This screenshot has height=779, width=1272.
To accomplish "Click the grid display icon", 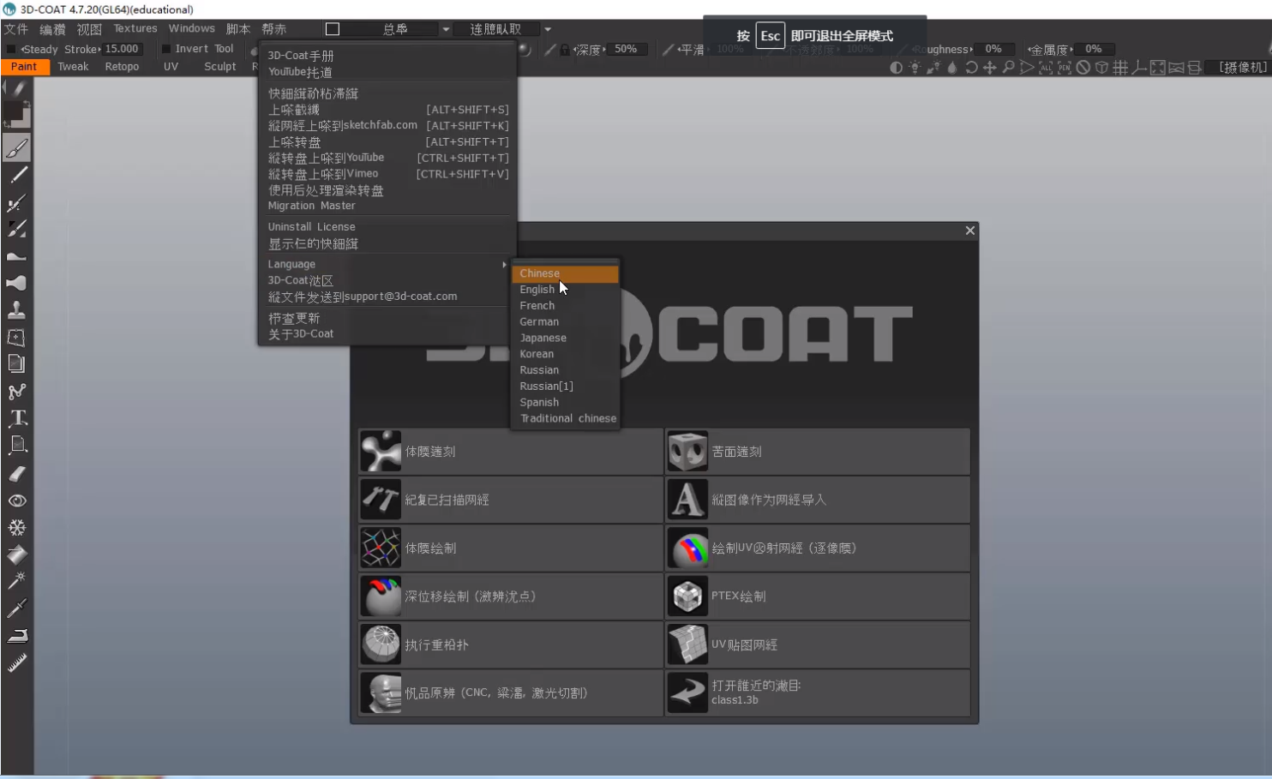I will [x=1120, y=68].
